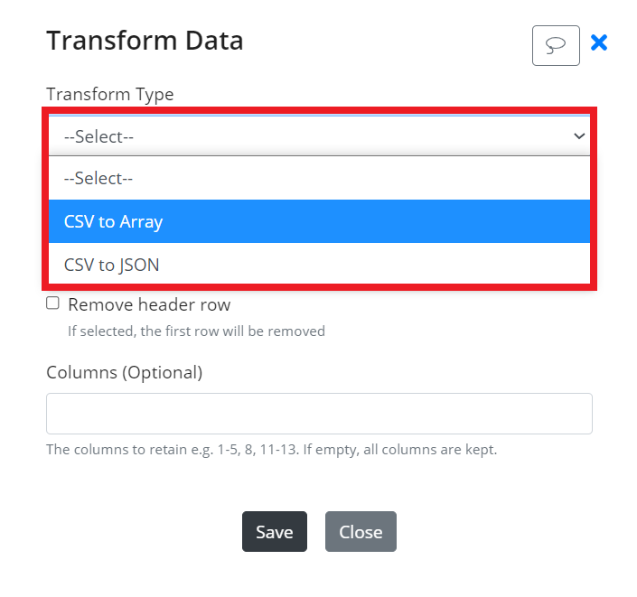The image size is (637, 597).
Task: Choose the --Select-- placeholder option in list
Action: coord(319,178)
